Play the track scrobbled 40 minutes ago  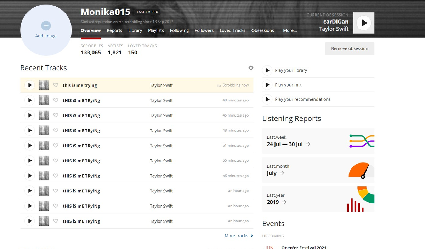pos(30,100)
